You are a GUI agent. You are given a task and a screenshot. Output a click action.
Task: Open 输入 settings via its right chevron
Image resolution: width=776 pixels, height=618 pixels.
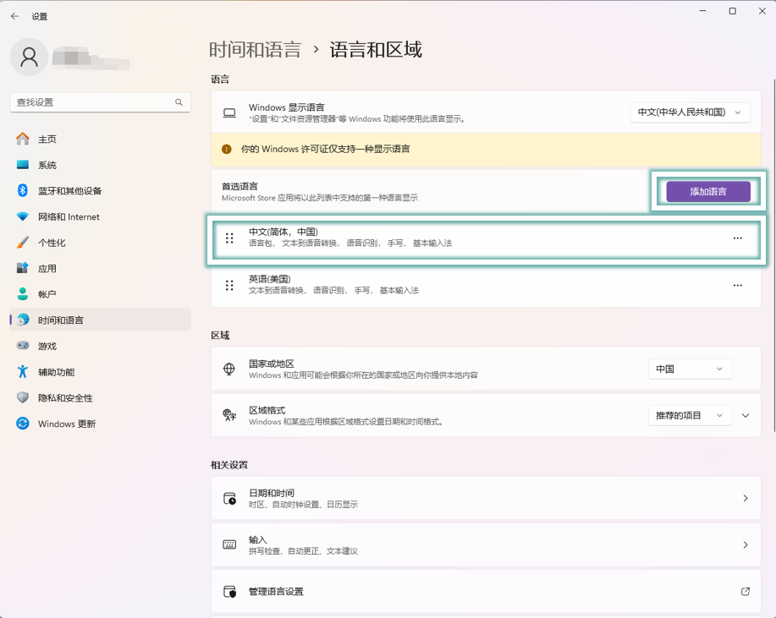[746, 544]
